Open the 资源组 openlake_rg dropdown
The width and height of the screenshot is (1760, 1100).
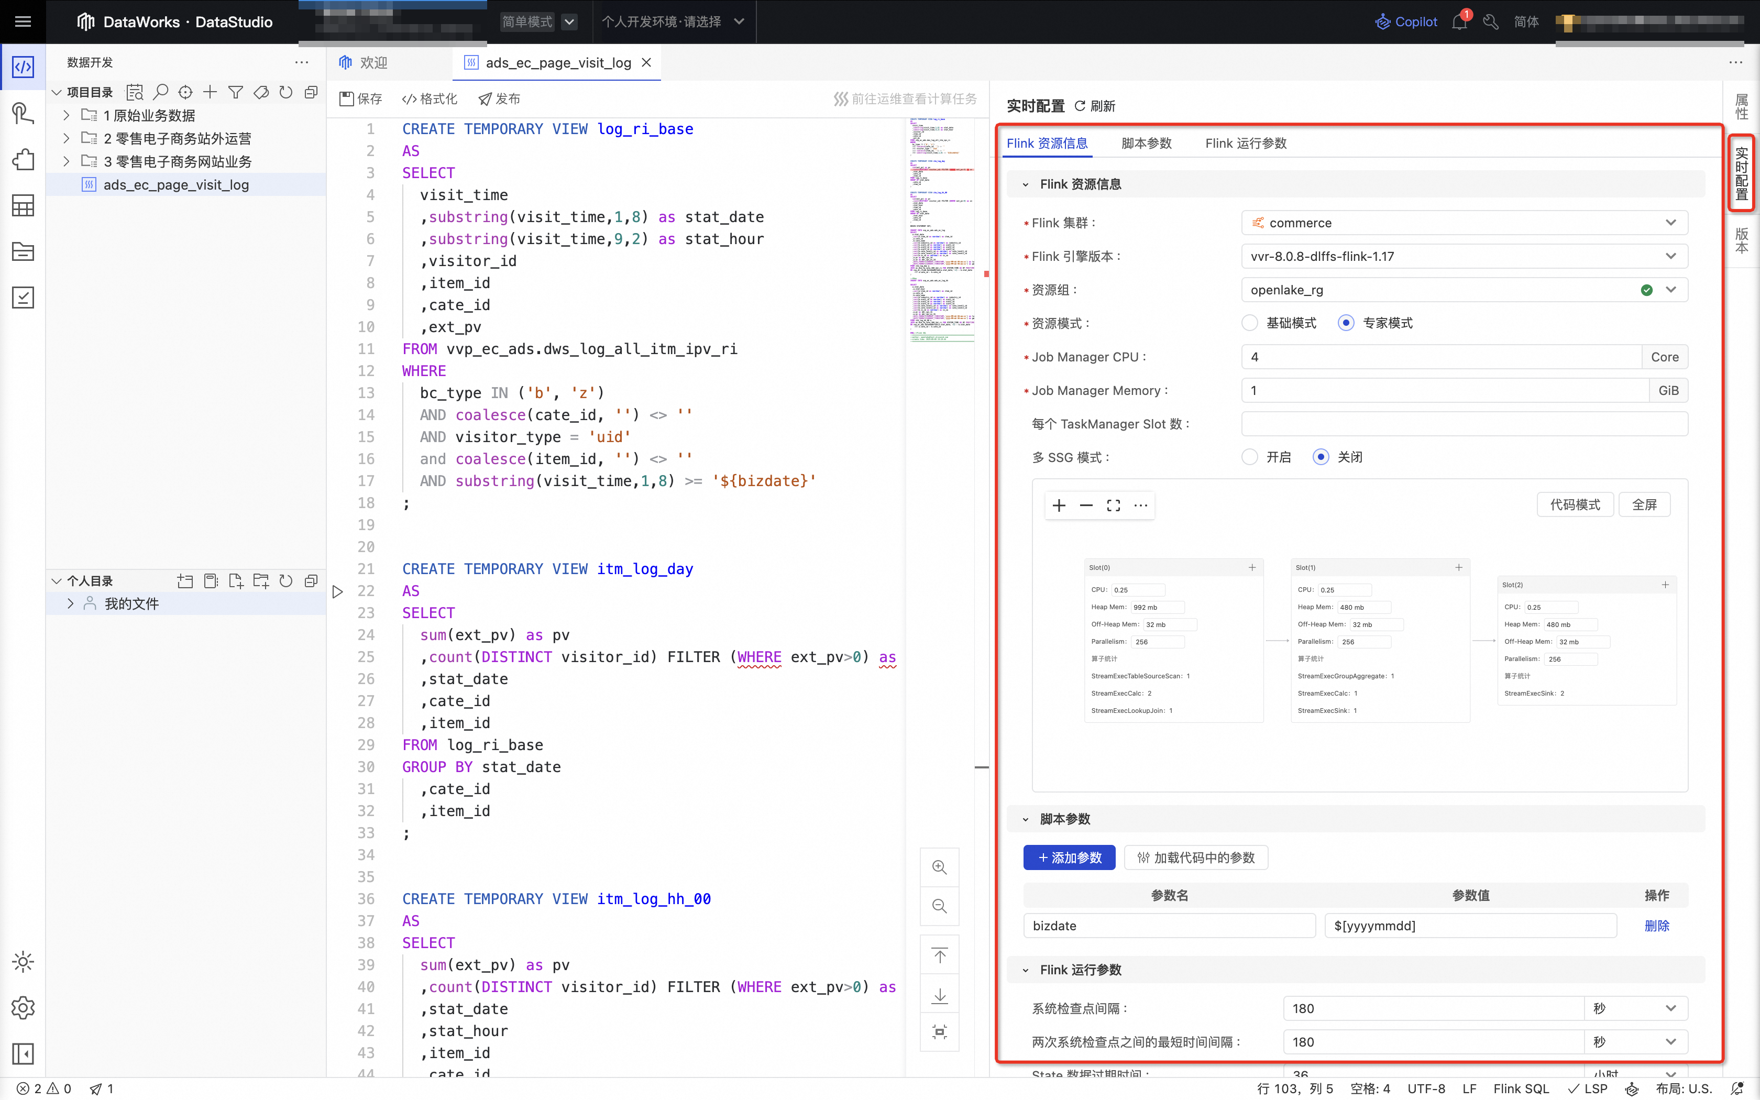[x=1464, y=290]
